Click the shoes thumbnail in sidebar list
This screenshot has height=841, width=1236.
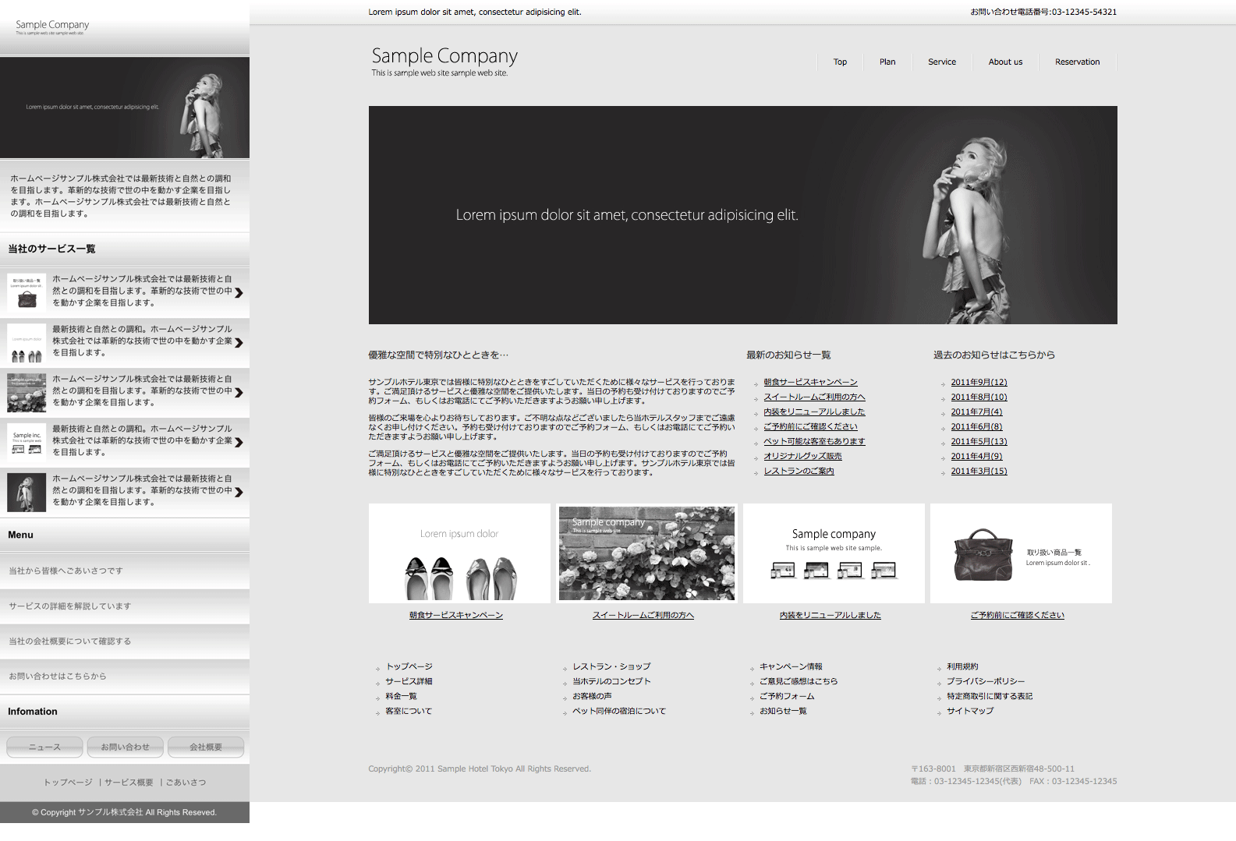pyautogui.click(x=27, y=343)
